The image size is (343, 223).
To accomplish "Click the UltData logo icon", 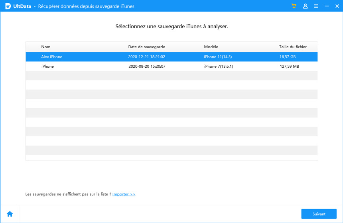I will (x=8, y=6).
